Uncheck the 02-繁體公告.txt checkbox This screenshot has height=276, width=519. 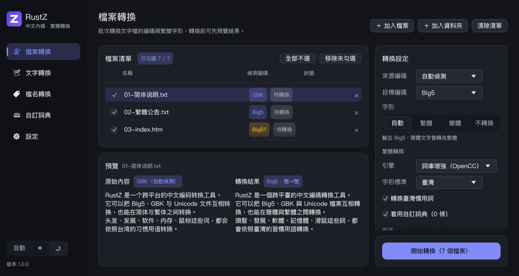pos(114,112)
